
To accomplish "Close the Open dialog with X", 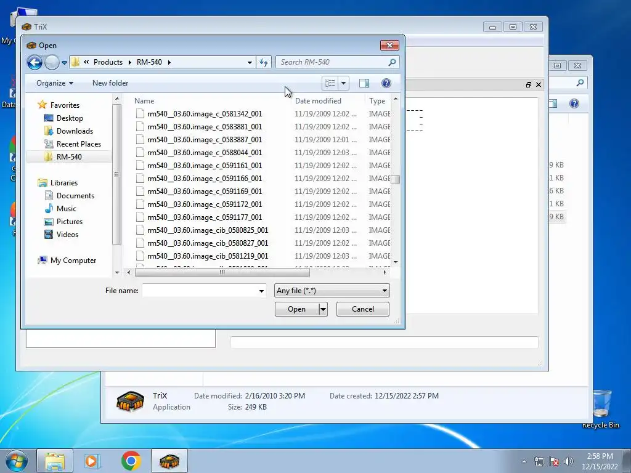I will click(389, 46).
